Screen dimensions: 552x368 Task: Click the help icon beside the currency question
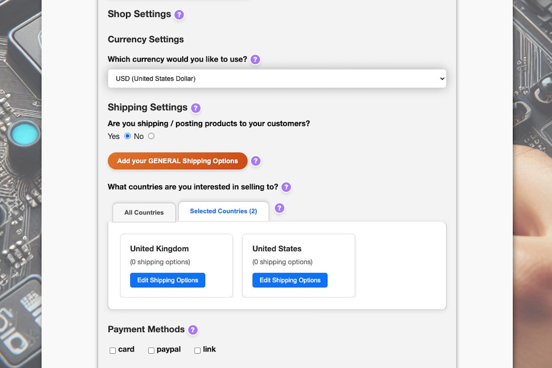point(255,59)
